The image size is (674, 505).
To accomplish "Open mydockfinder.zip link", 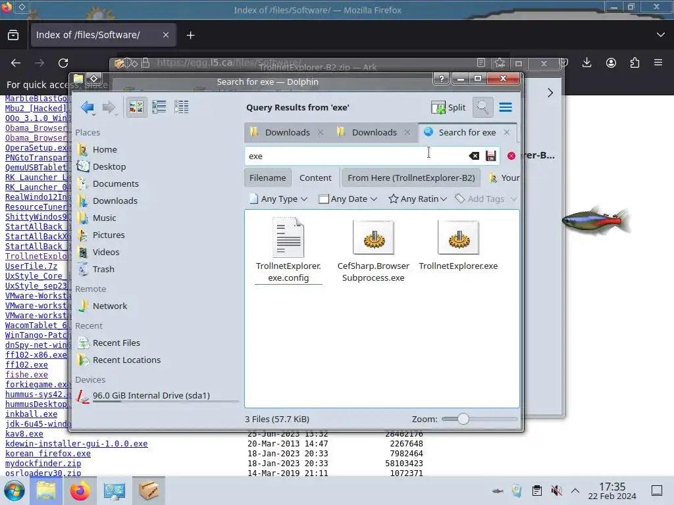I will 43,464.
